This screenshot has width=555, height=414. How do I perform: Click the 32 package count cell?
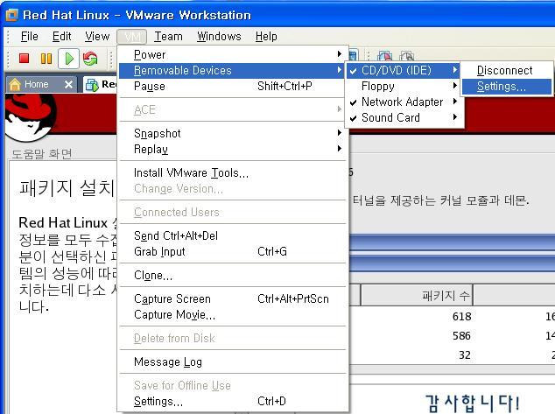tap(465, 354)
